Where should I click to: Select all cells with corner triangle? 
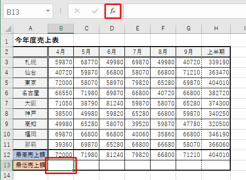point(8,29)
